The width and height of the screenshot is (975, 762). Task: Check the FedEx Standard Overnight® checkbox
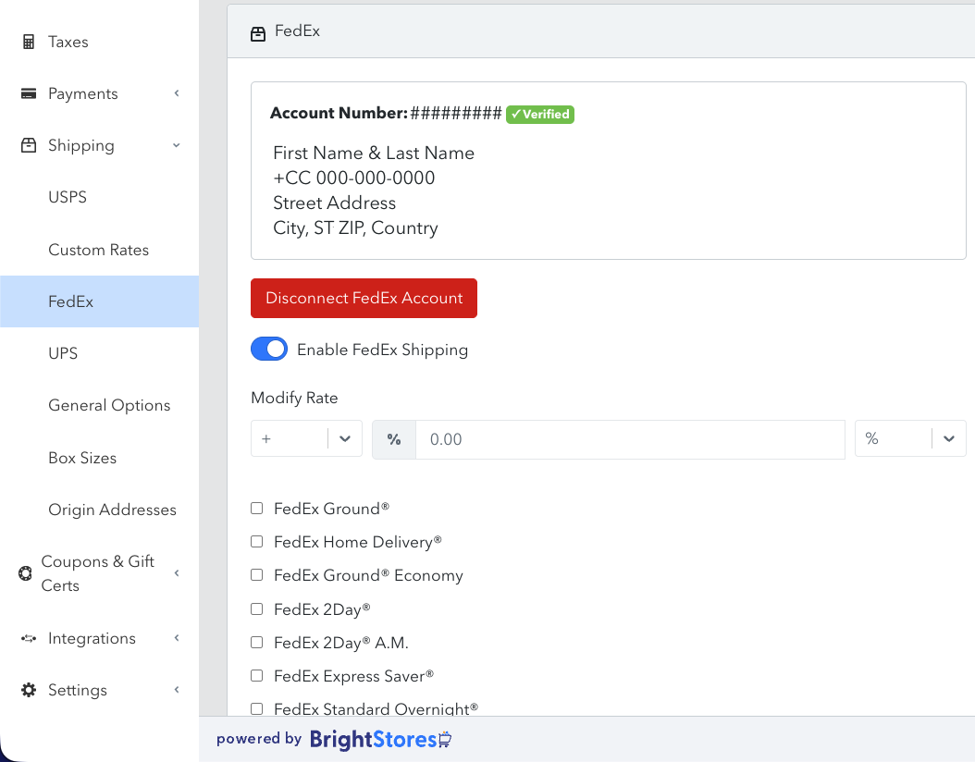click(x=257, y=708)
